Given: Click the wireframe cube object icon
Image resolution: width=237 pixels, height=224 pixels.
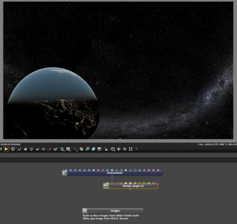Looking at the screenshot, I should pos(113,149).
